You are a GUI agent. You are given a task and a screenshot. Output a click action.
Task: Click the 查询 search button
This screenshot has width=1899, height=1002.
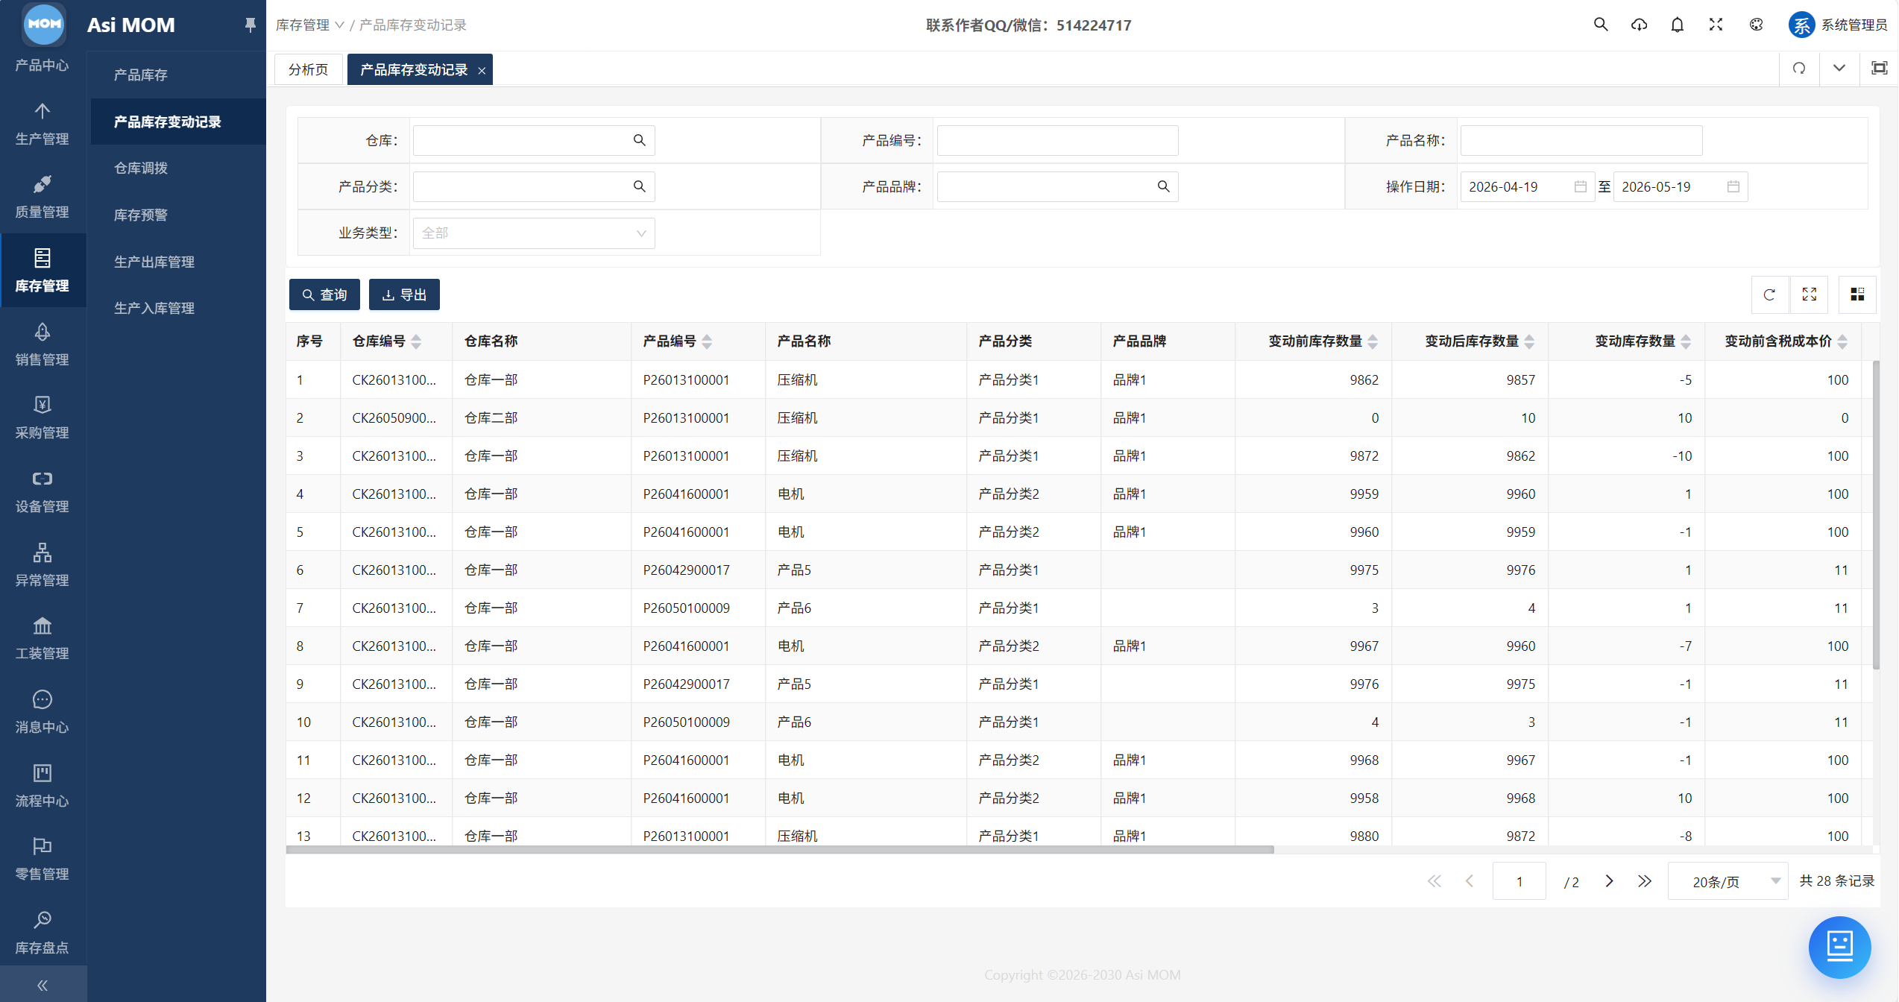pyautogui.click(x=324, y=294)
